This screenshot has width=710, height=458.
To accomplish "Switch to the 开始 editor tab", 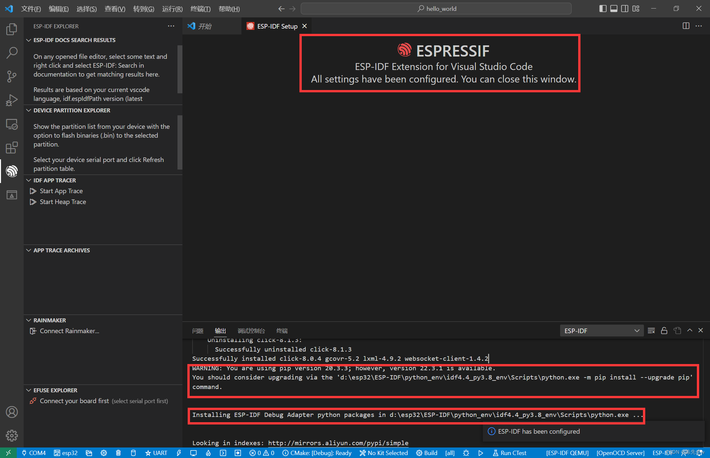I will tap(212, 26).
